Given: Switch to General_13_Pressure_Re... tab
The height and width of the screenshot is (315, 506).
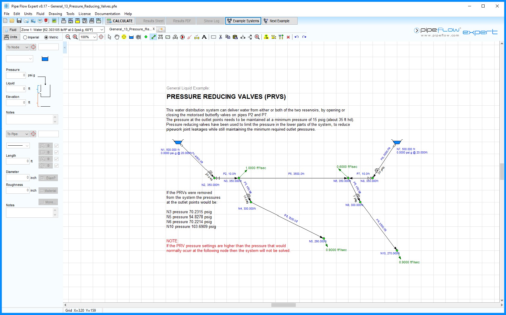Looking at the screenshot, I should (130, 29).
